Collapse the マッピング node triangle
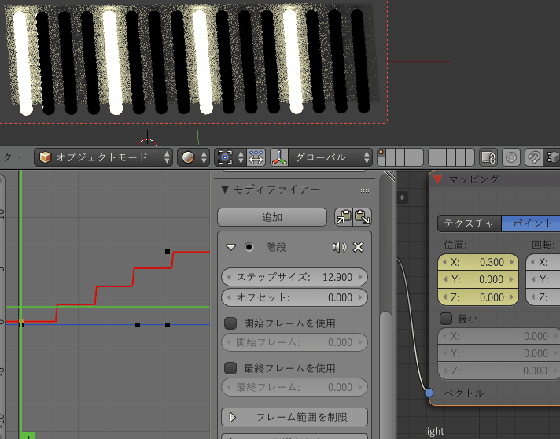Image resolution: width=560 pixels, height=439 pixels. coord(437,179)
